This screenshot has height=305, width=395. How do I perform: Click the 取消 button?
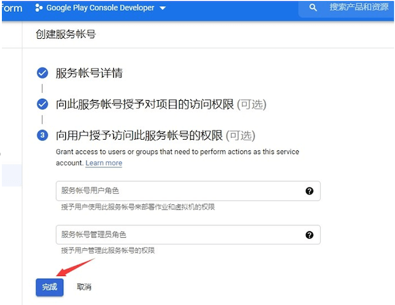coord(84,287)
